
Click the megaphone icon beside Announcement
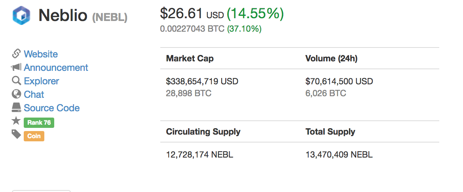(x=16, y=67)
